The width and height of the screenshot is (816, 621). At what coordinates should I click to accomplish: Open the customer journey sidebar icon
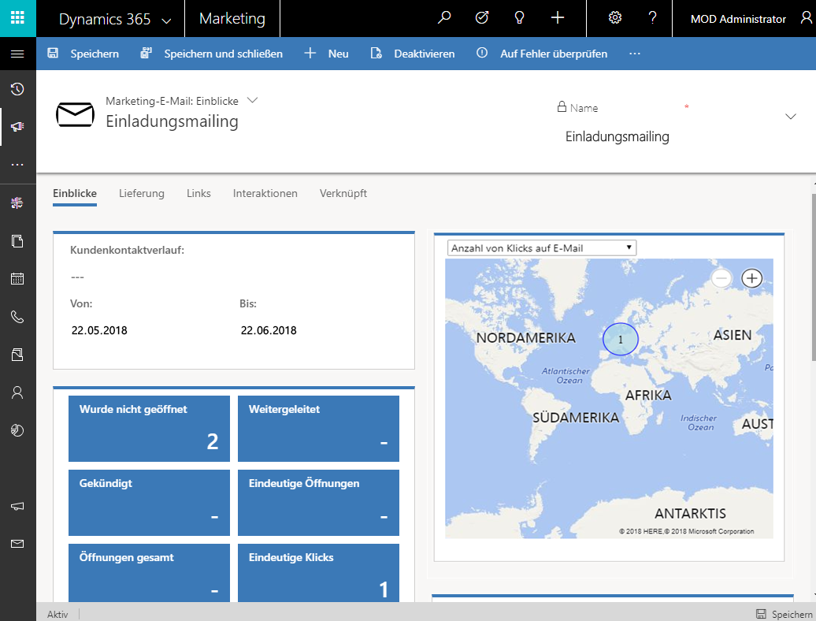tap(17, 203)
